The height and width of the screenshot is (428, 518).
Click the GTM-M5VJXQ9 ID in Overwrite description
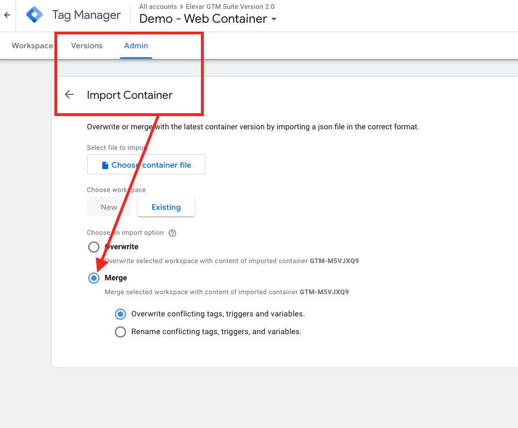click(334, 261)
